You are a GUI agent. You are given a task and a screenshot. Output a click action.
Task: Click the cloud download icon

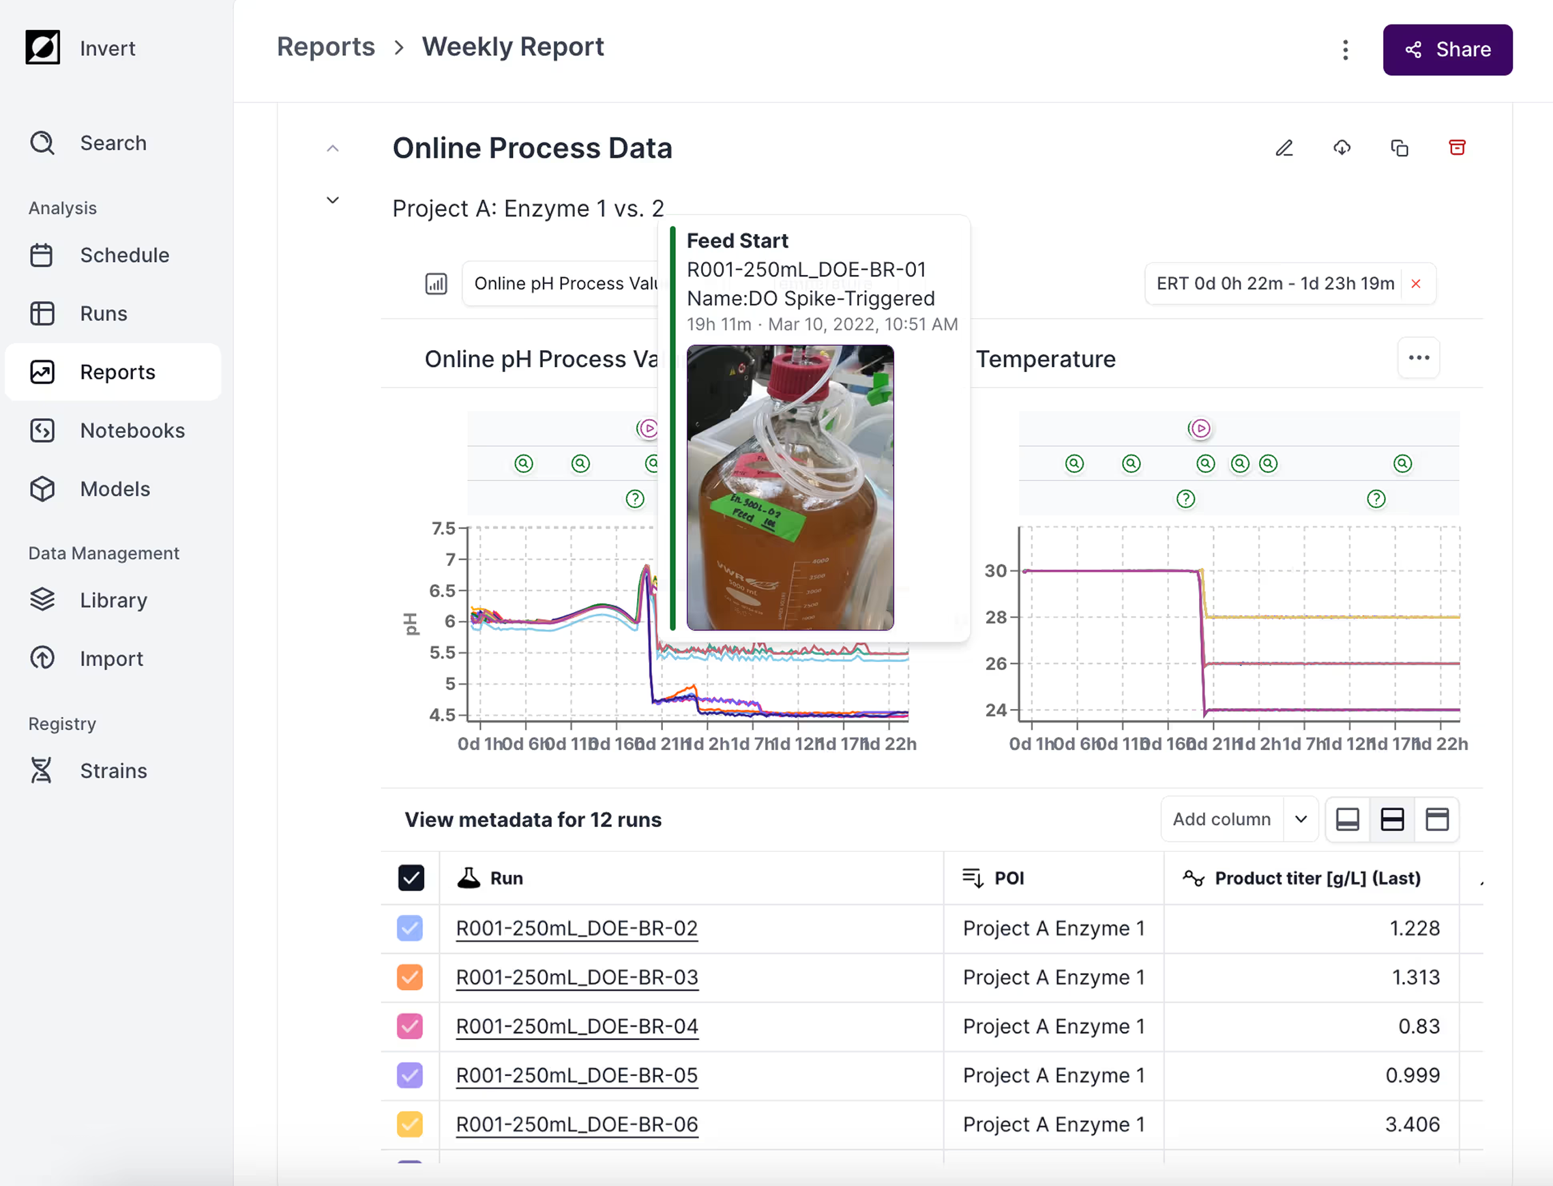click(x=1342, y=148)
